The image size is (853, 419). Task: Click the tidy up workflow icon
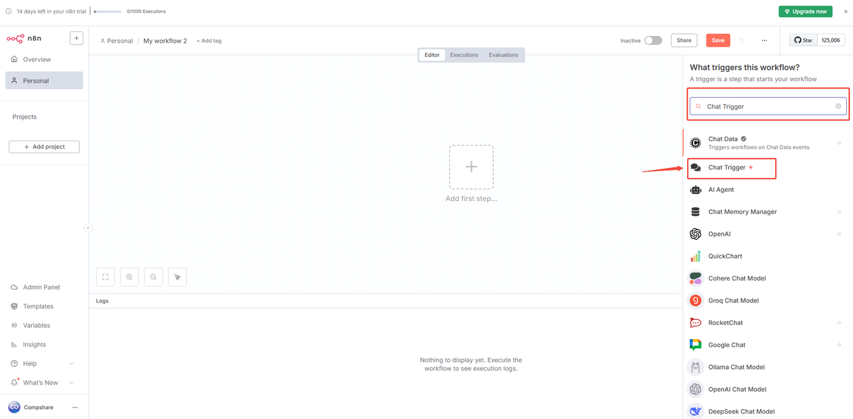177,277
